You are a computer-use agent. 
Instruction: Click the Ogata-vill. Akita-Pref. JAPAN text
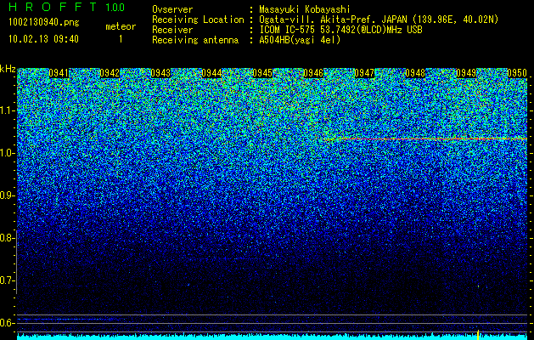[379, 20]
